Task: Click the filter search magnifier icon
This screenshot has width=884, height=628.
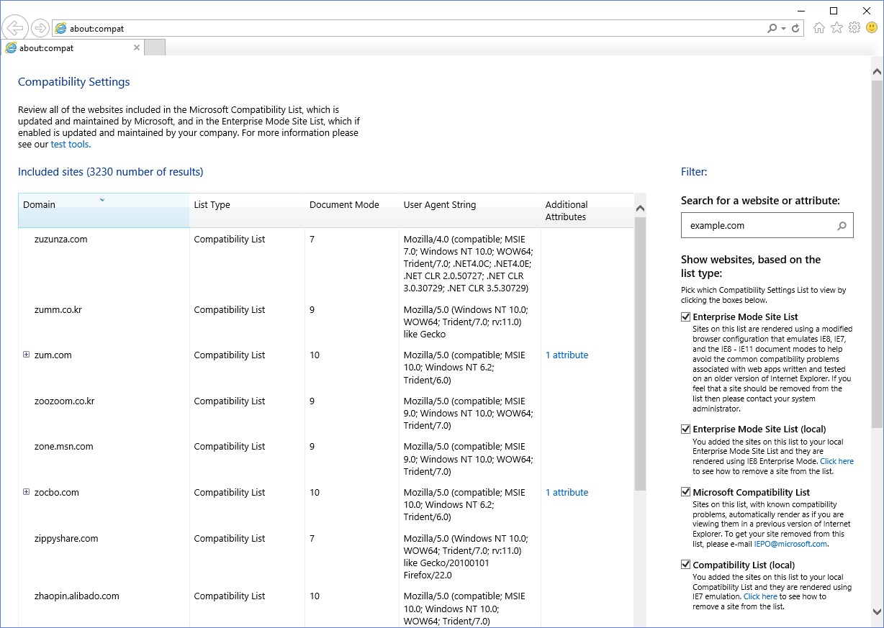Action: pyautogui.click(x=842, y=226)
